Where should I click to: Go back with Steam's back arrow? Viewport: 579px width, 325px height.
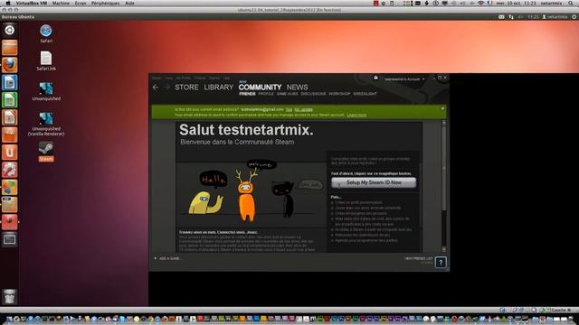(156, 88)
